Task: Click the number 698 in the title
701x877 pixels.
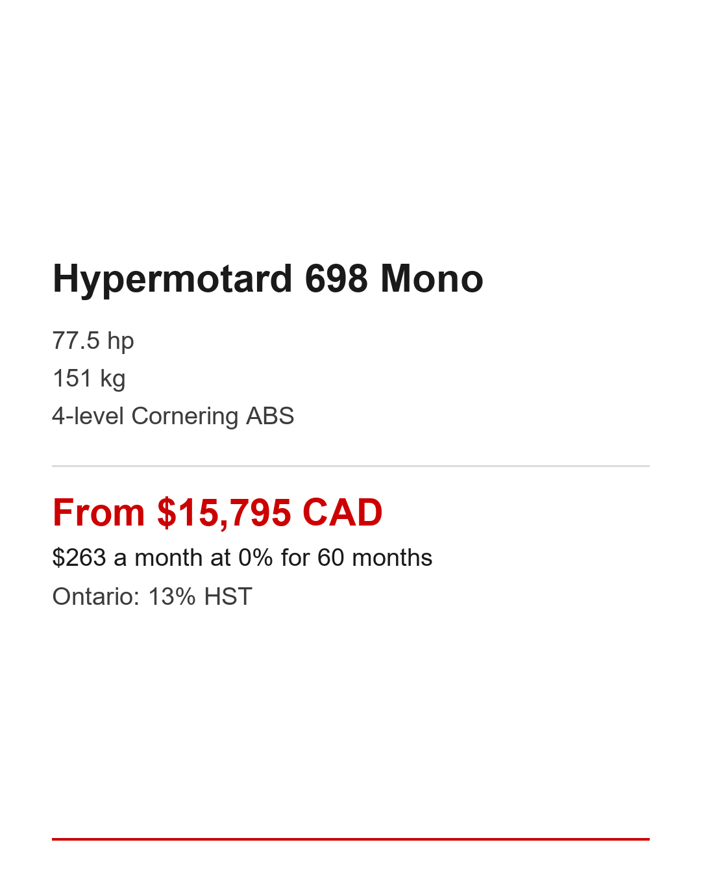Action: click(336, 279)
